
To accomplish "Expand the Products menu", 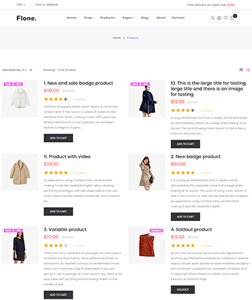I will click(108, 18).
